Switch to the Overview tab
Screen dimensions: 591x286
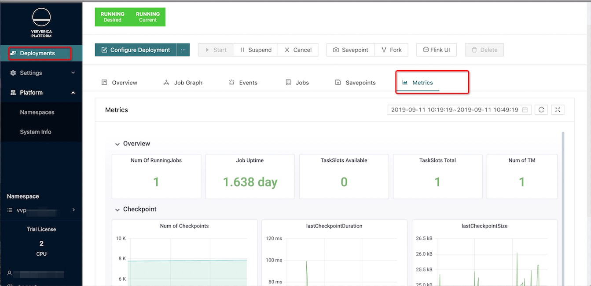pos(120,83)
